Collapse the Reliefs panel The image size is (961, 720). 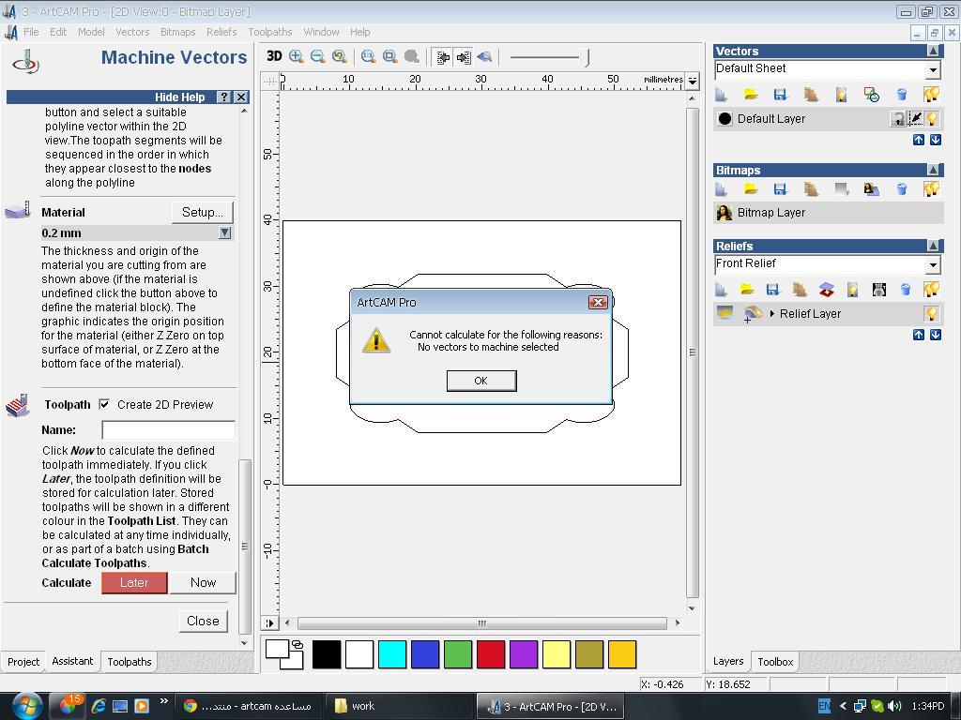coord(933,246)
